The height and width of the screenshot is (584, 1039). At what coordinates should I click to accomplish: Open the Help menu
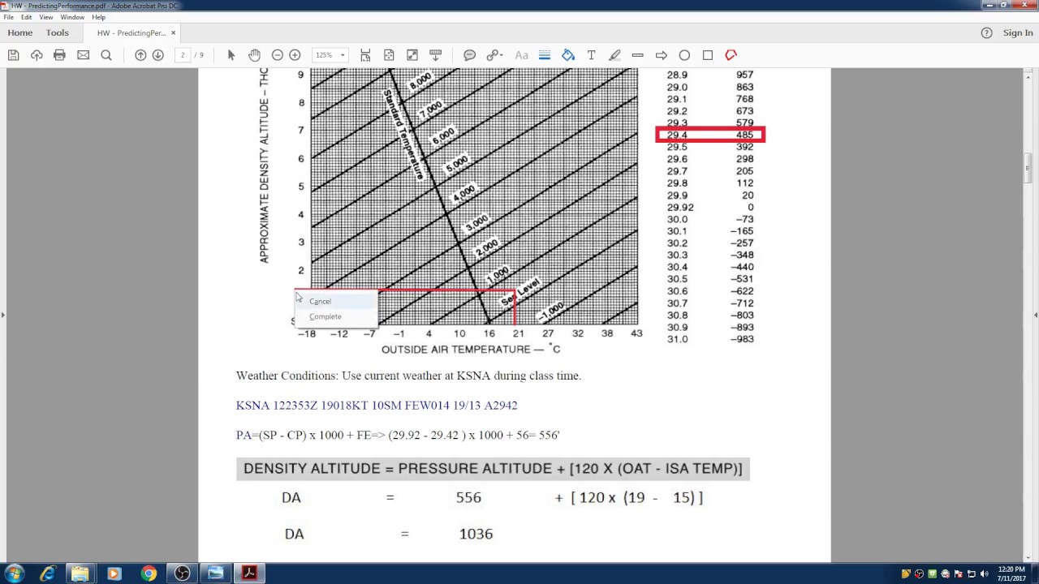point(99,17)
